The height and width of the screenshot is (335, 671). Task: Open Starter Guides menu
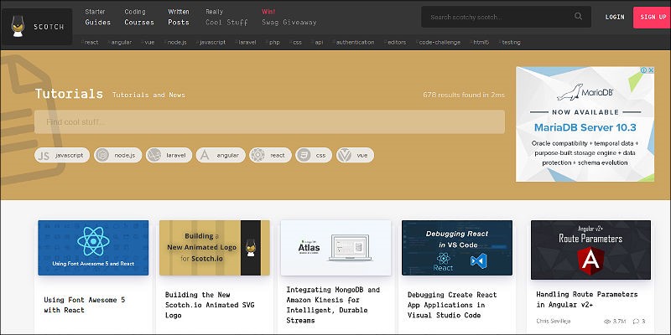tap(97, 17)
